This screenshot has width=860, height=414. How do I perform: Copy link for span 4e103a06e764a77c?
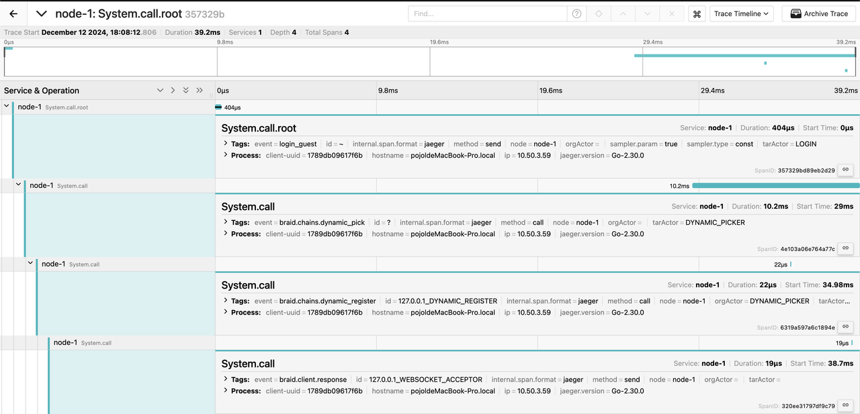846,248
